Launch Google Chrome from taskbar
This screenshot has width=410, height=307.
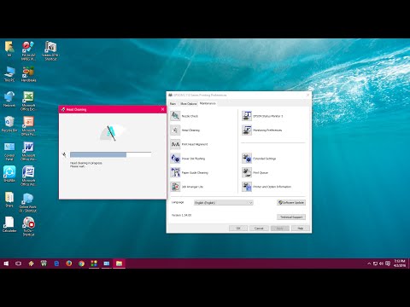[81, 264]
